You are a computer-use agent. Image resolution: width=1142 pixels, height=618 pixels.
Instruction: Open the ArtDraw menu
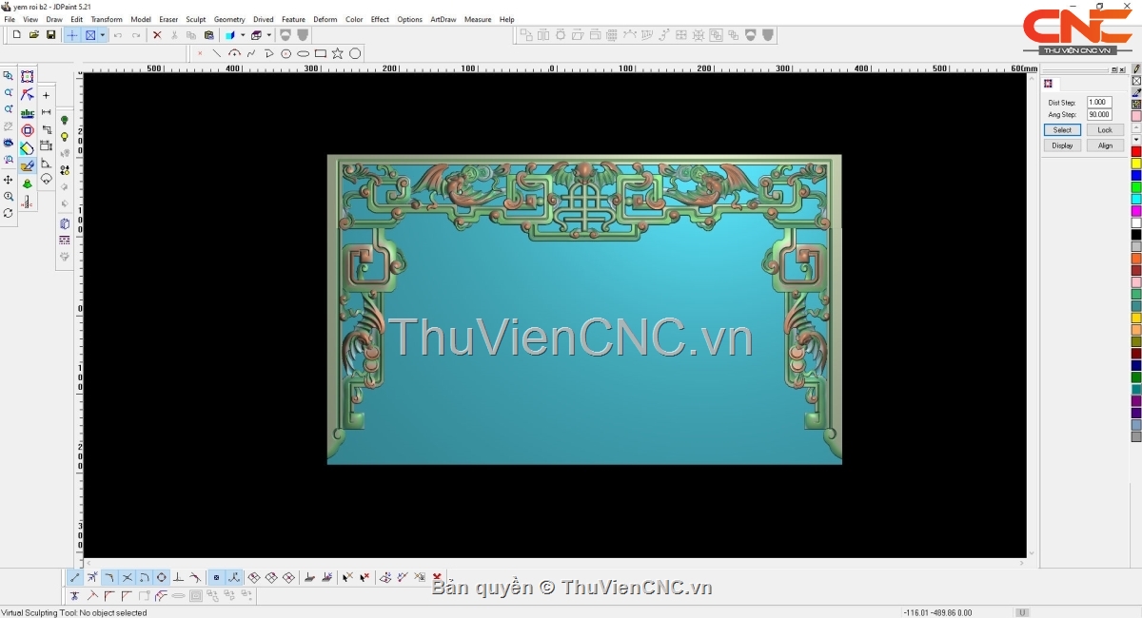[x=443, y=19]
